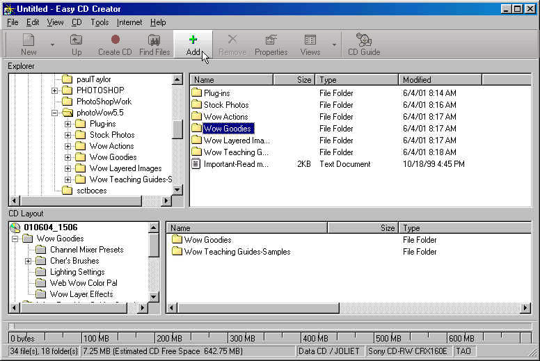Click the New toolbar icon
This screenshot has height=361, width=540.
coord(29,45)
